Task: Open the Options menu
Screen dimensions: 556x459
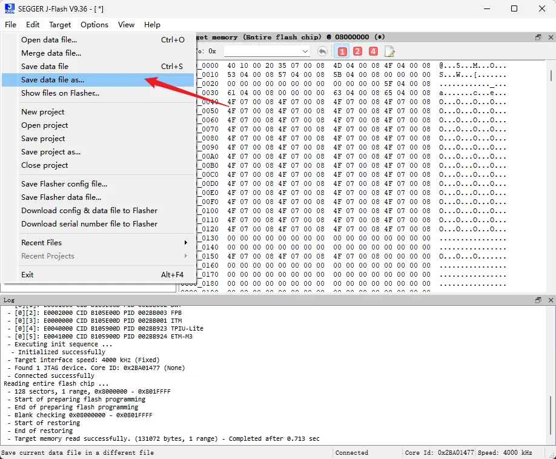Action: pos(94,24)
